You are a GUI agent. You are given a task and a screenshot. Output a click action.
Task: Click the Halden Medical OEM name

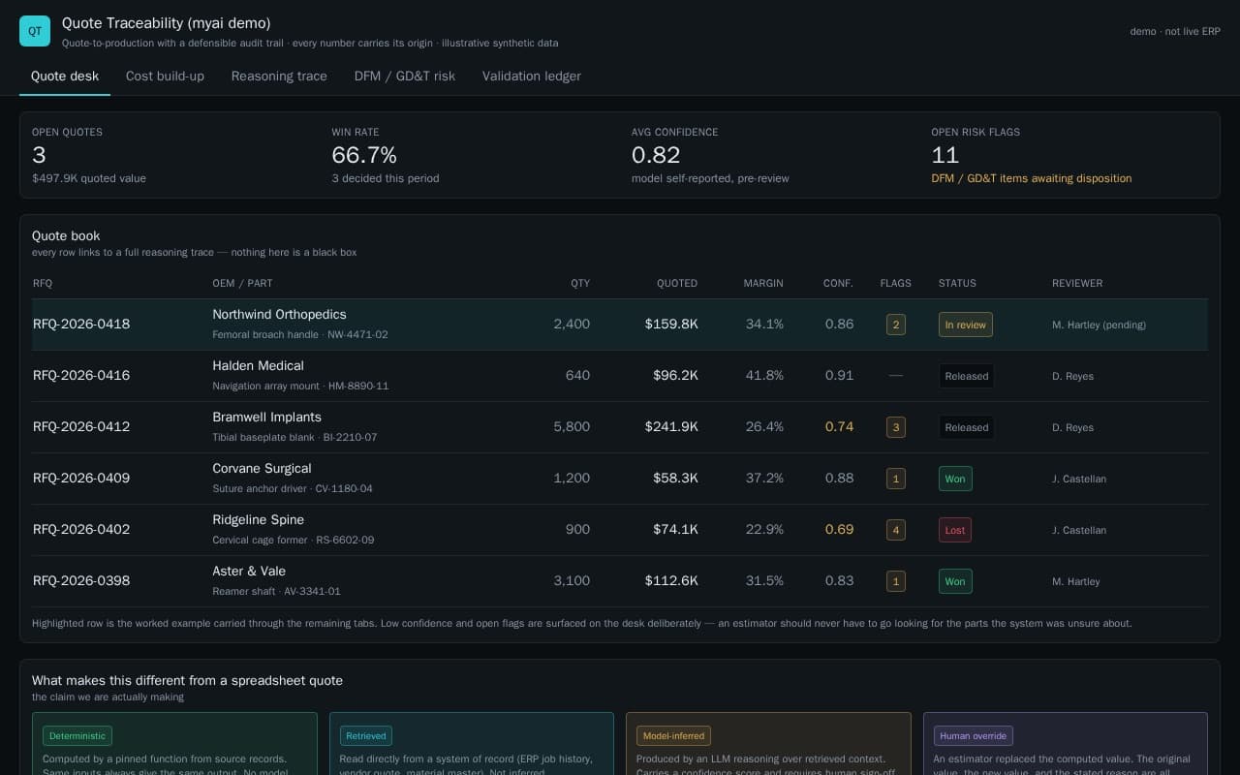258,366
